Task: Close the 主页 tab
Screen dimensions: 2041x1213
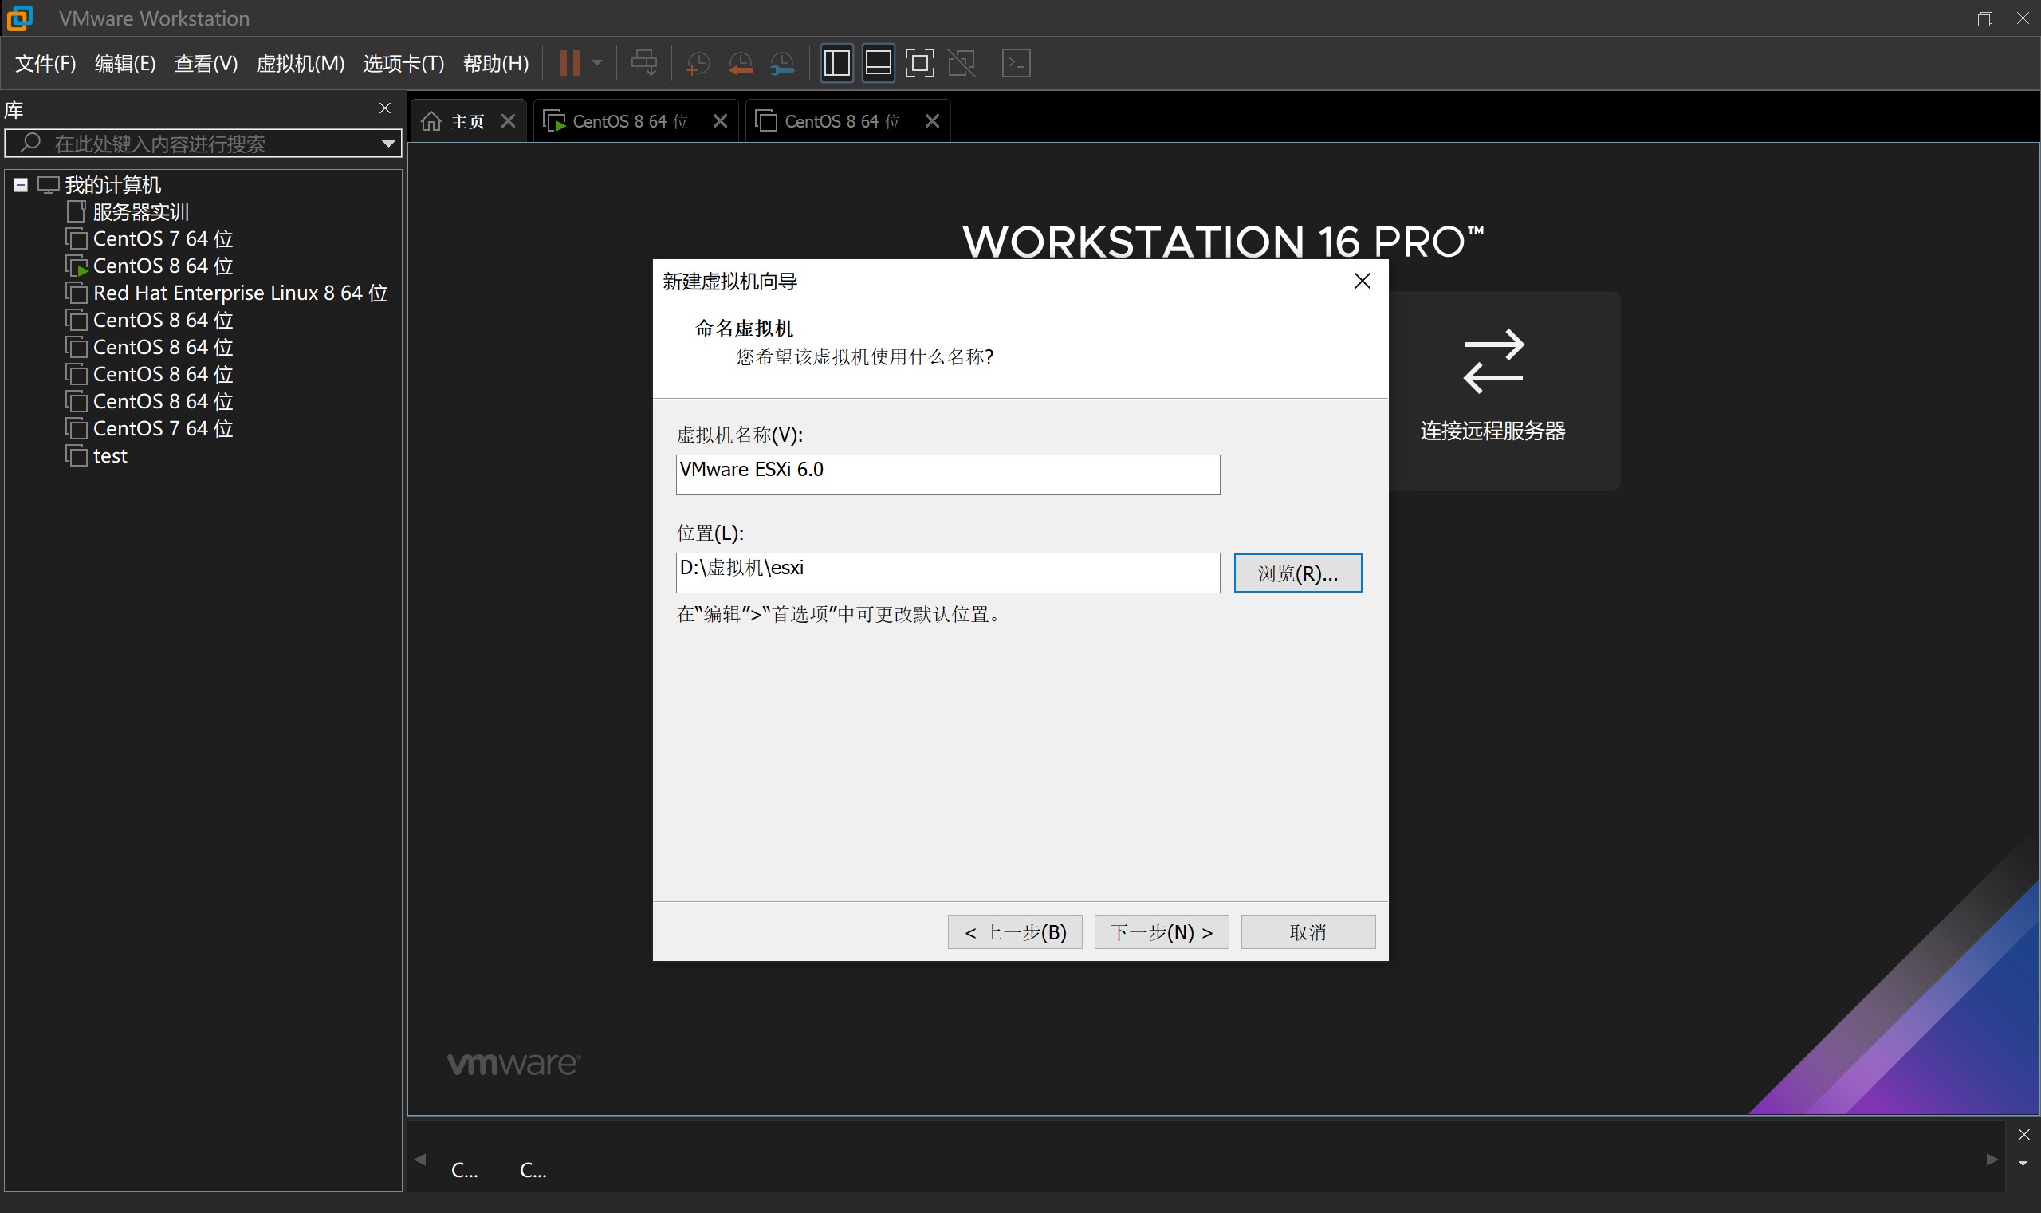Action: [508, 121]
